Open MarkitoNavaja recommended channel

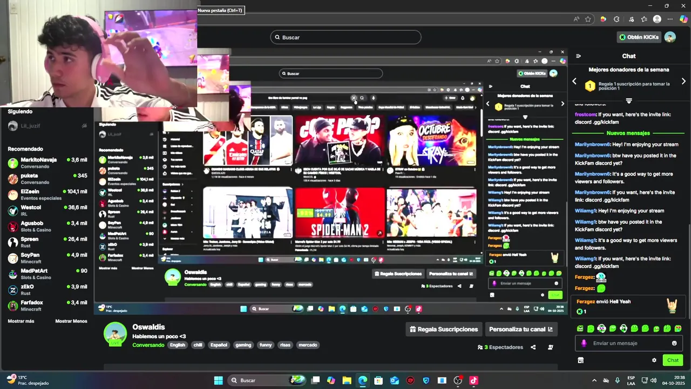pos(48,163)
